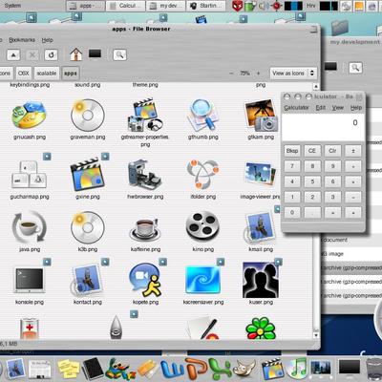This screenshot has height=382, width=382.
Task: Open the calculator Edit menu
Action: (x=321, y=108)
